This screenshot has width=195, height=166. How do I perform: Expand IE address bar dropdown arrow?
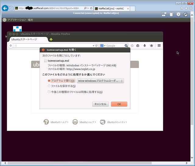click(88, 8)
